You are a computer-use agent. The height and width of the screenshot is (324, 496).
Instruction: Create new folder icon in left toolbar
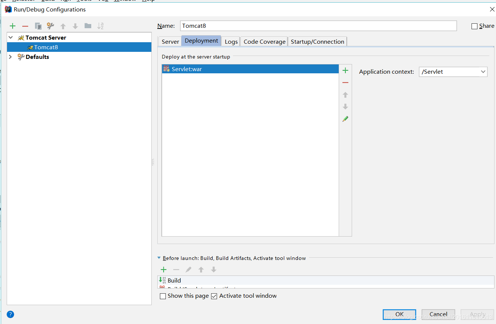click(88, 26)
